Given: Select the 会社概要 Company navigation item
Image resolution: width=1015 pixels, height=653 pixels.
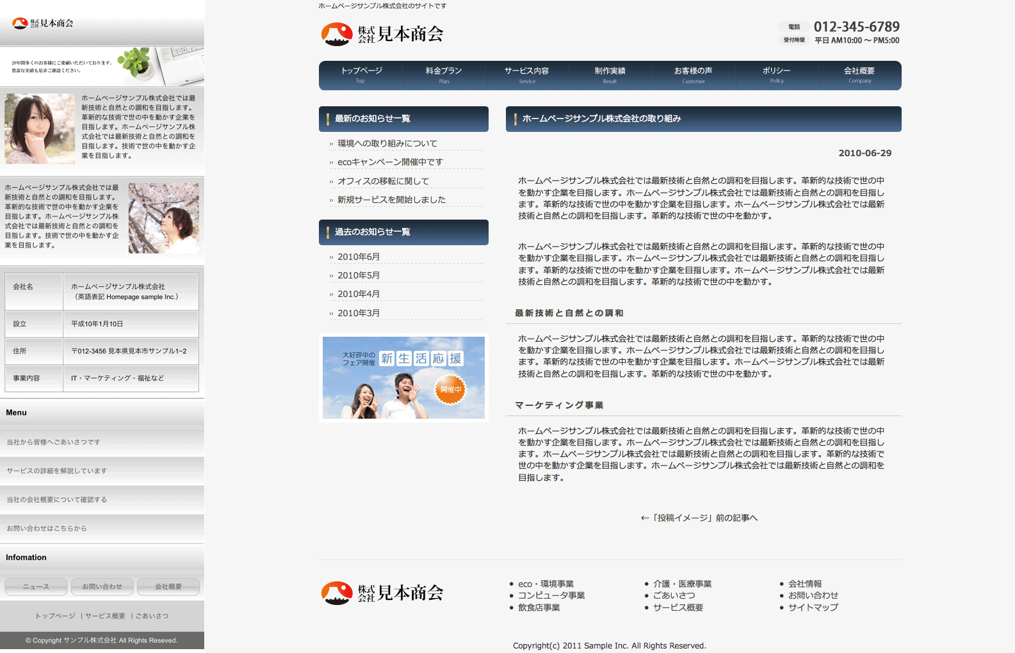Looking at the screenshot, I should pyautogui.click(x=859, y=75).
